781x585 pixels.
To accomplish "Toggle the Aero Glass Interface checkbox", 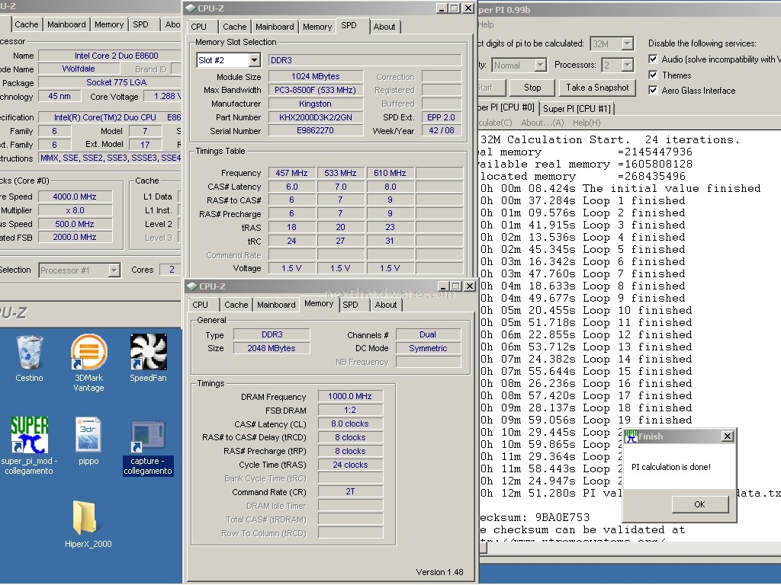I will 653,91.
